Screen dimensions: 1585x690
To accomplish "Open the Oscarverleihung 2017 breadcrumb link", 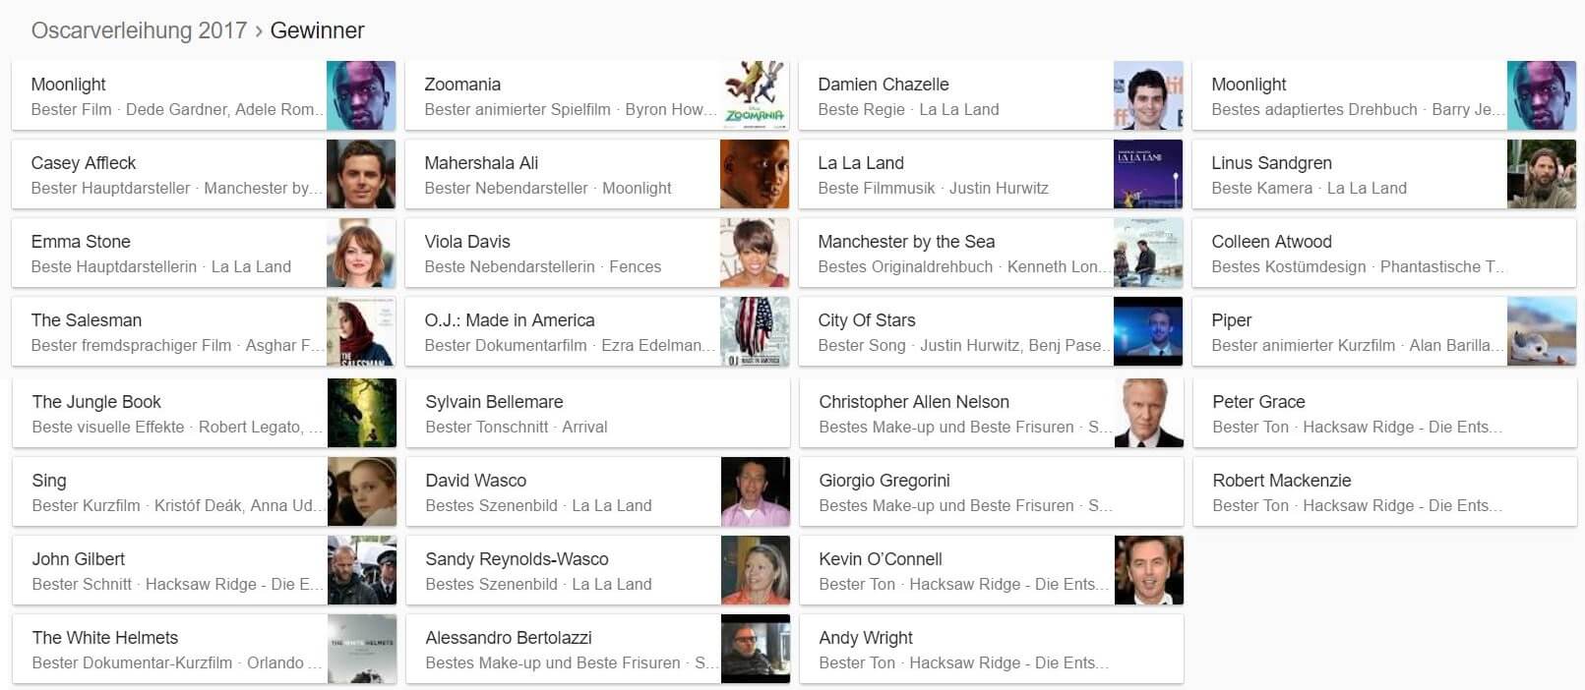I will click(139, 30).
